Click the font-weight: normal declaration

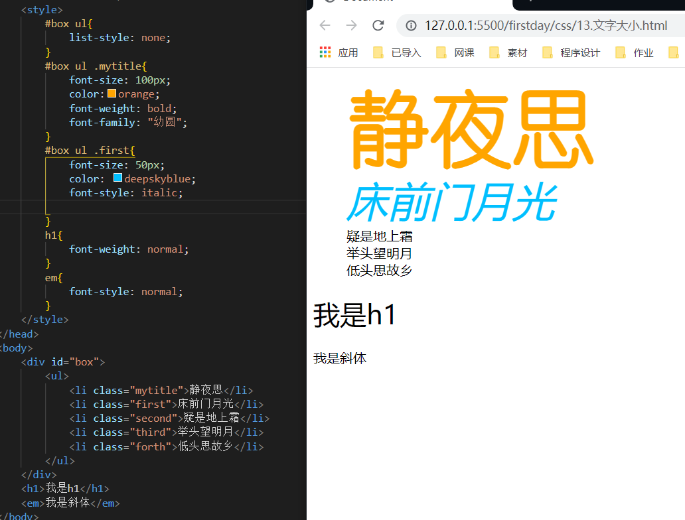pyautogui.click(x=129, y=249)
